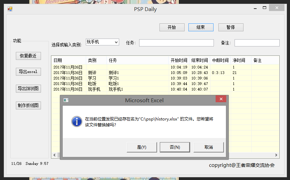Click 取消 to cancel the dialog

point(209,147)
